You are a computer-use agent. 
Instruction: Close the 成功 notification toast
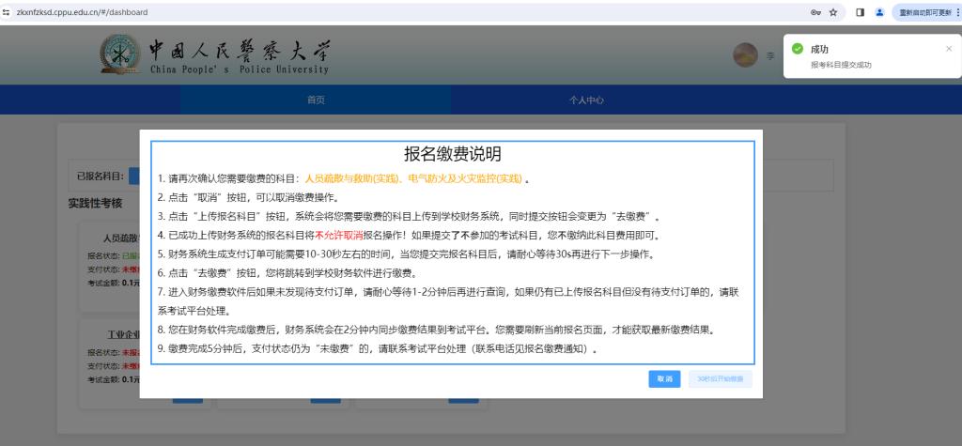click(x=948, y=48)
